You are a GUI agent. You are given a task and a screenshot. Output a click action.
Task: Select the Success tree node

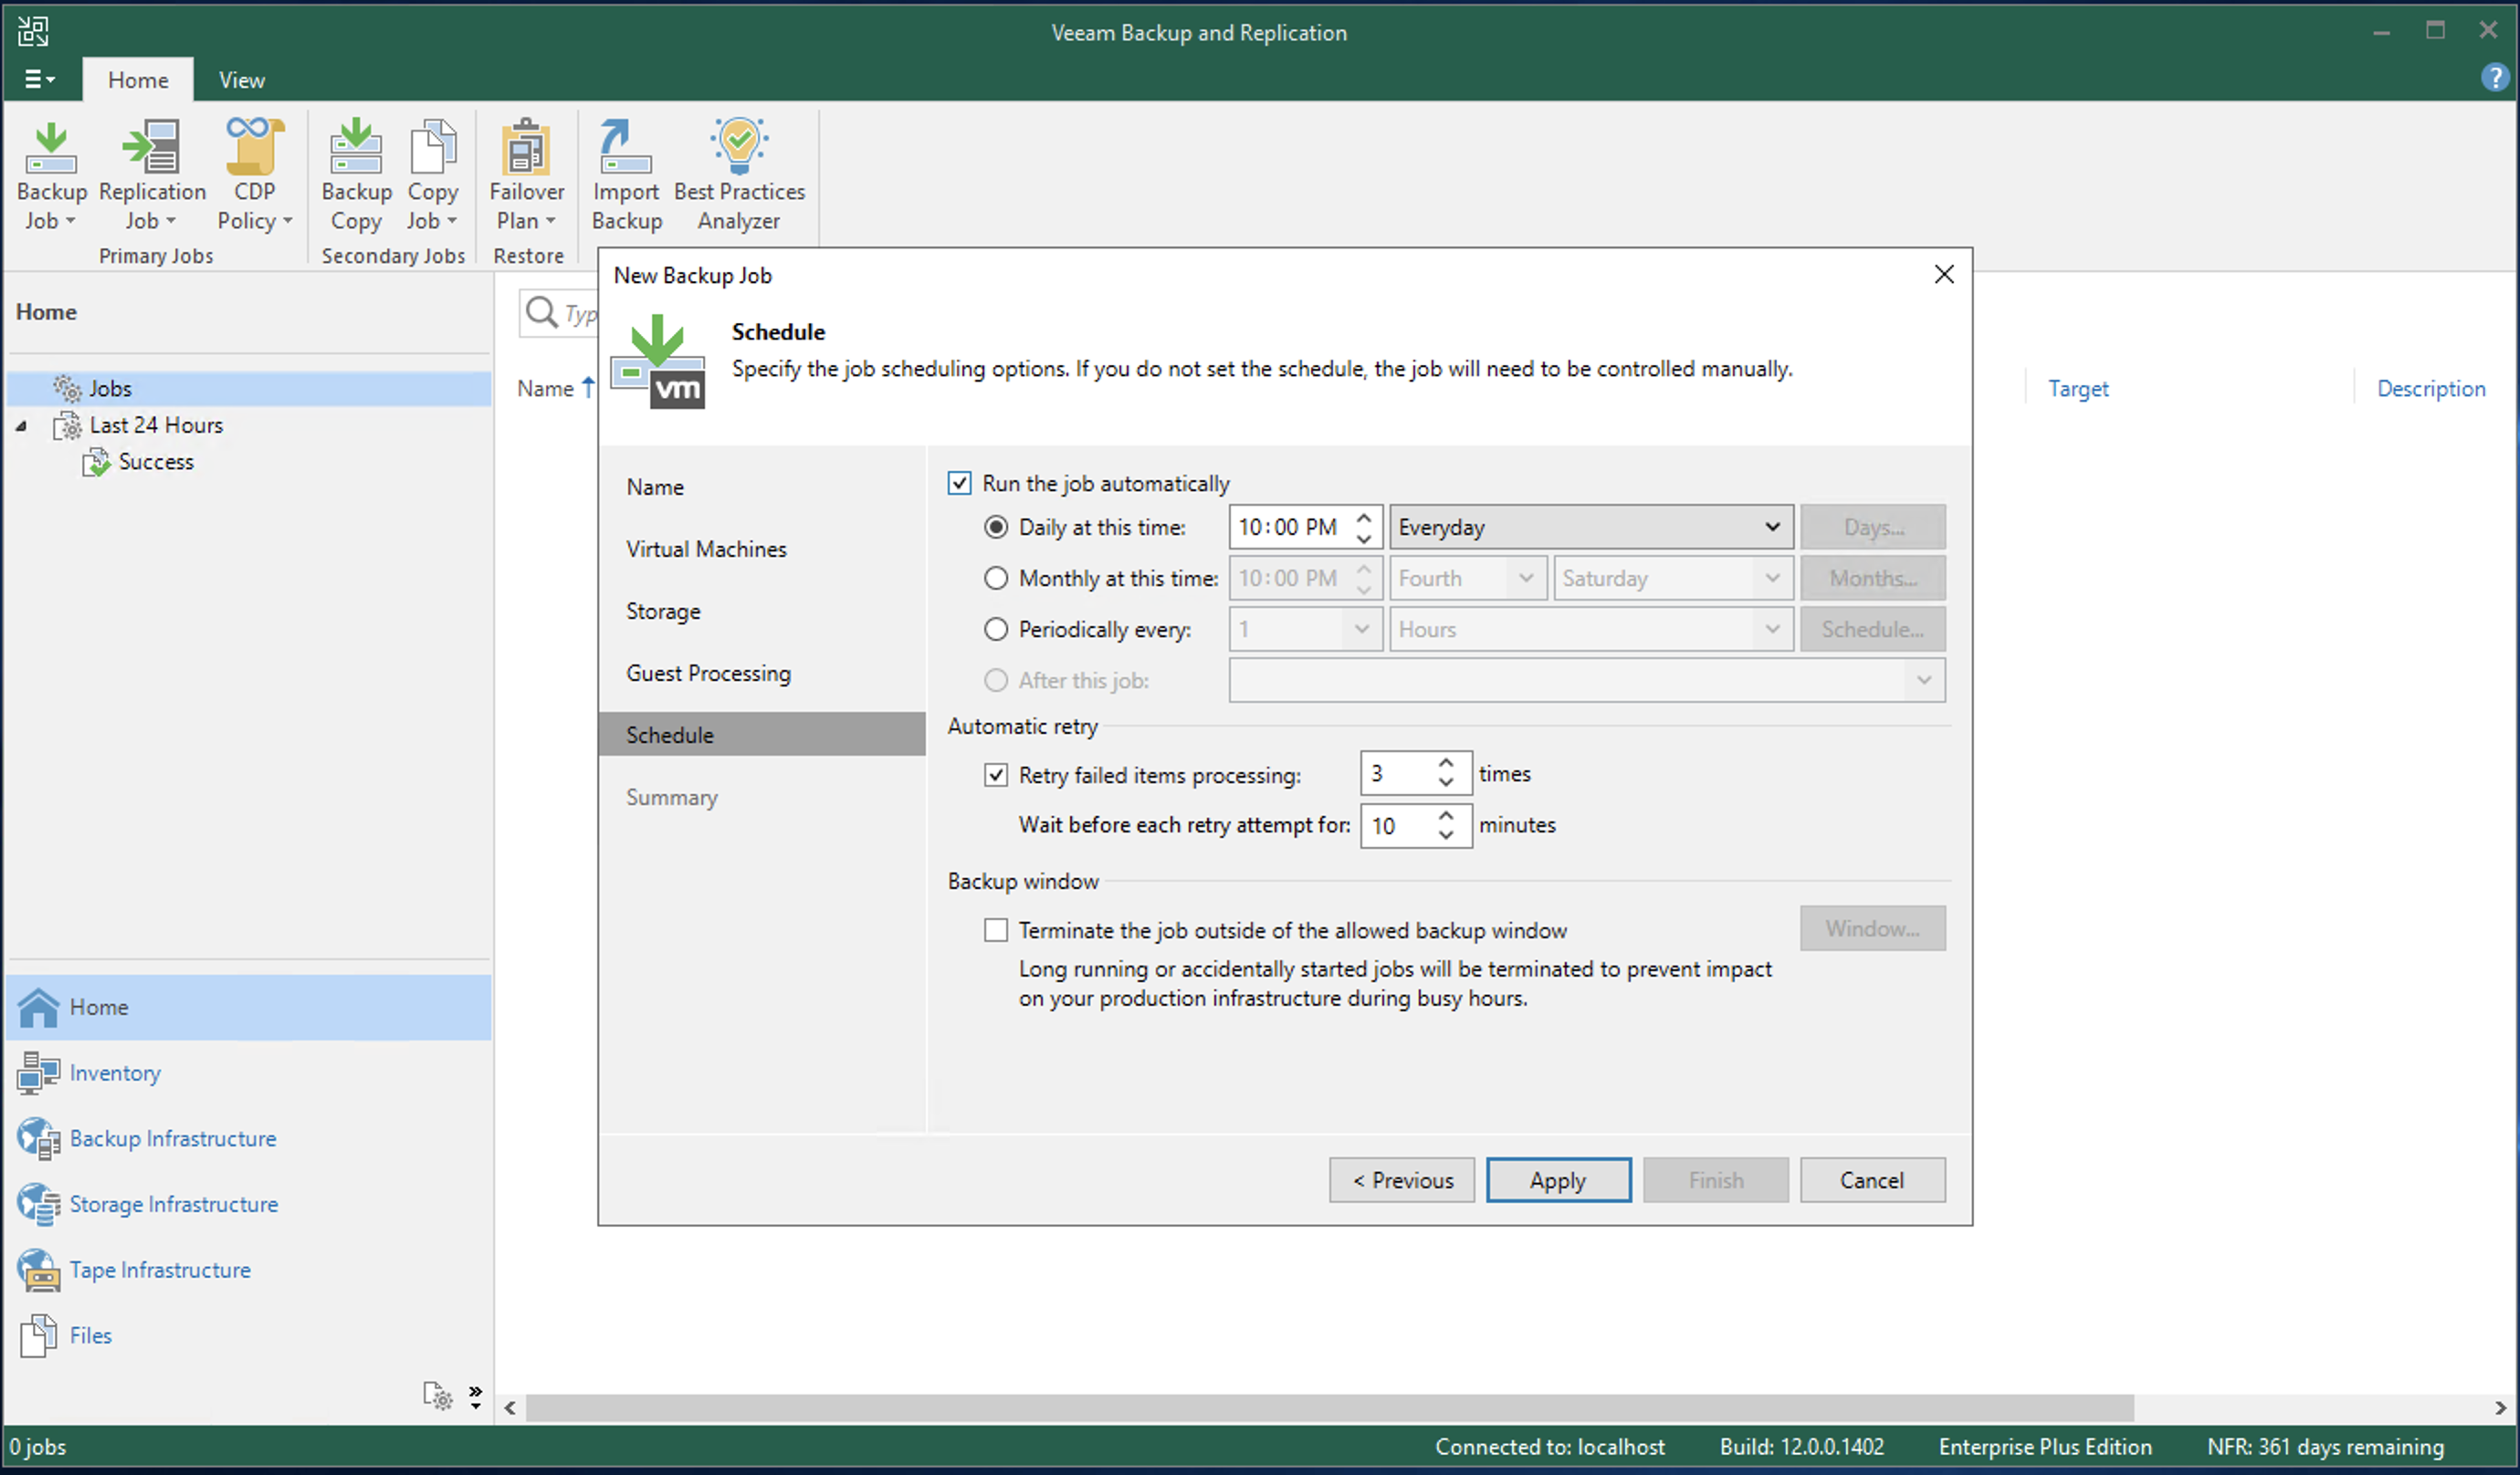pos(156,462)
